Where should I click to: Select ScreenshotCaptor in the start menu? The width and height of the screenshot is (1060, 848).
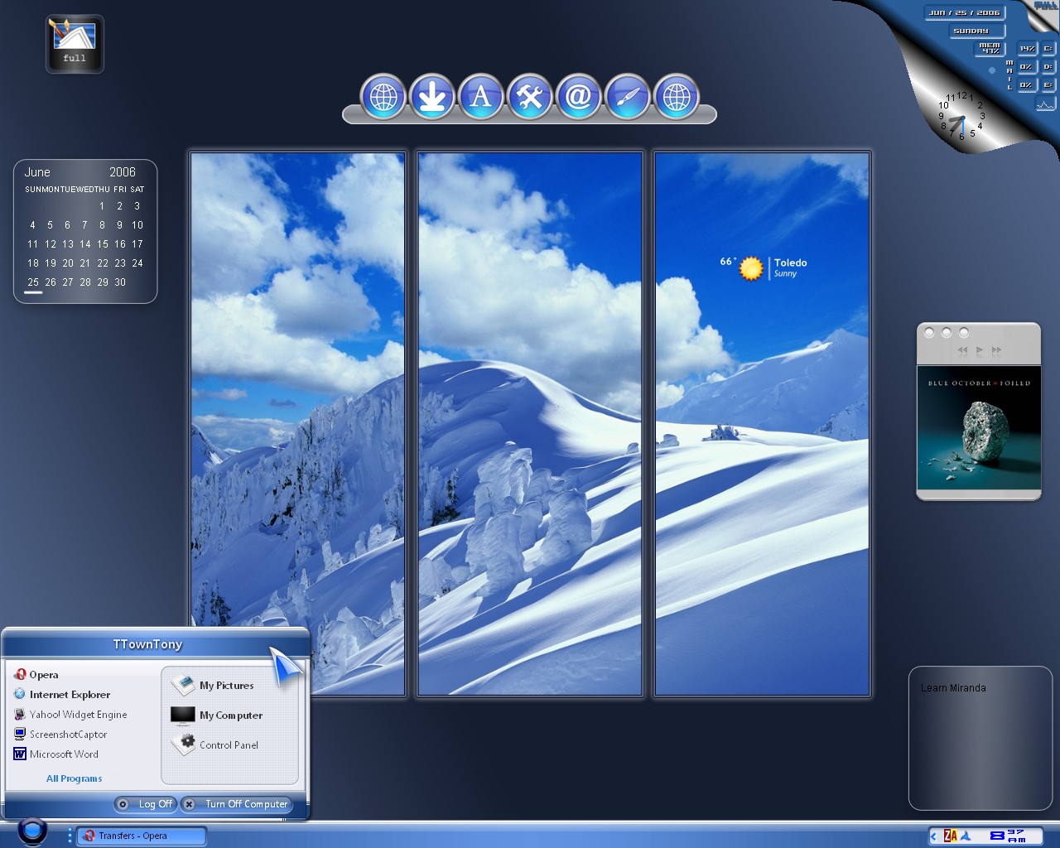(60, 735)
